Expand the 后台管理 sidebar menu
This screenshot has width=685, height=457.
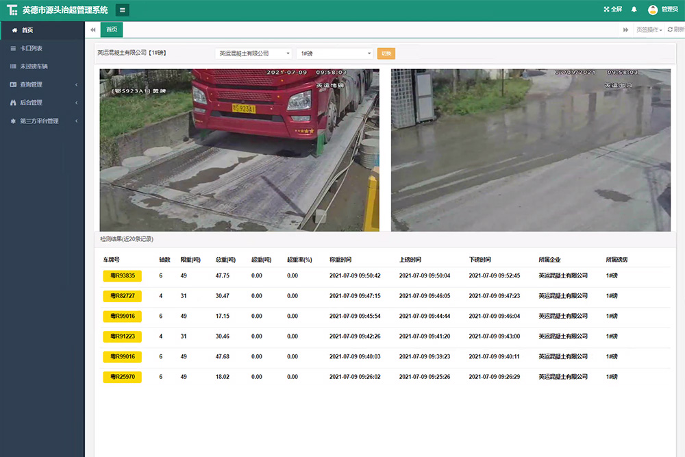pyautogui.click(x=32, y=103)
